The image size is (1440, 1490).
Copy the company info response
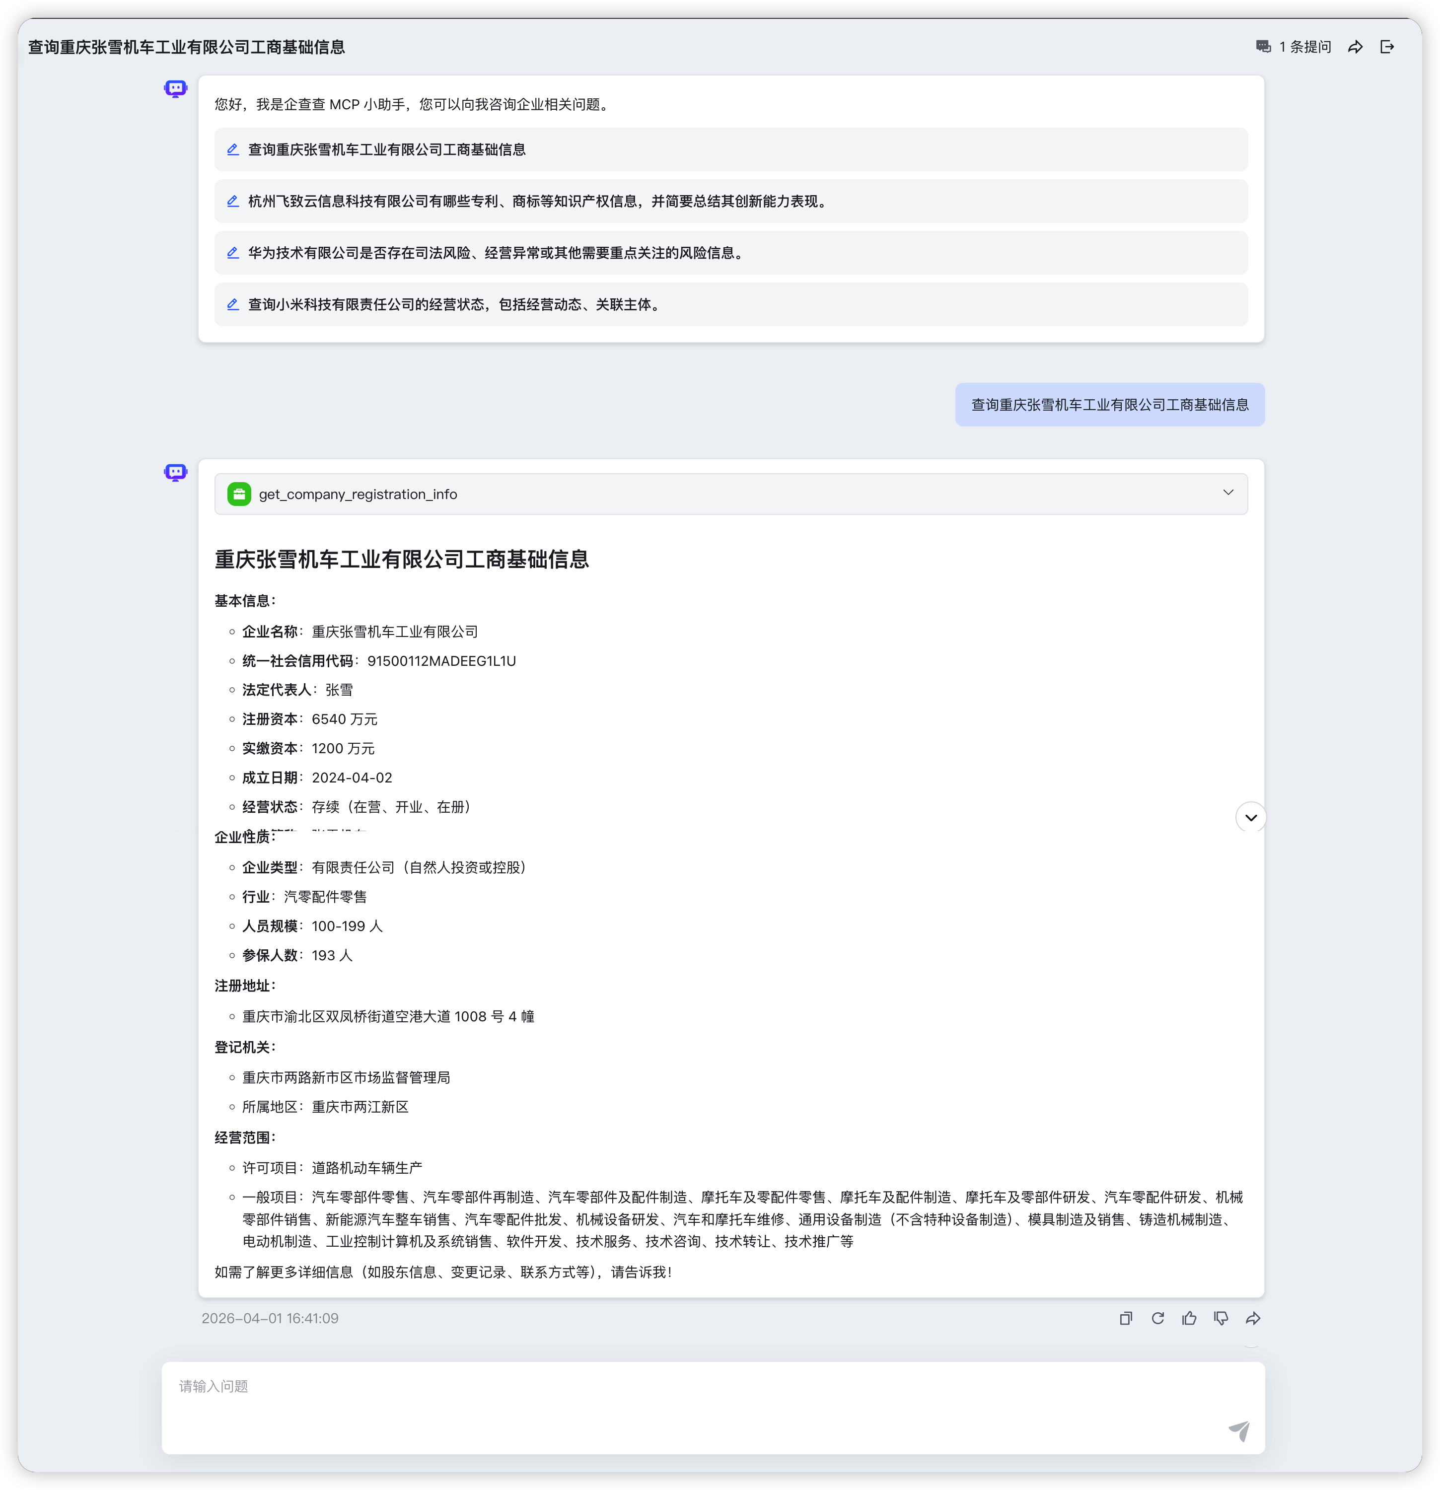[x=1126, y=1318]
